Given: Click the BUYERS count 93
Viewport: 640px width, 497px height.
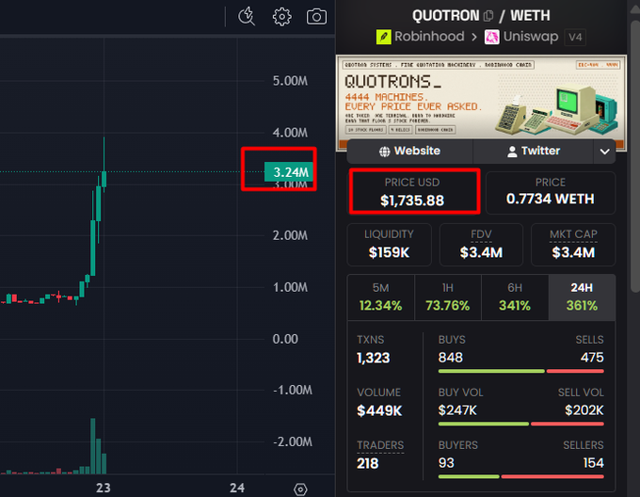Looking at the screenshot, I should pyautogui.click(x=446, y=463).
